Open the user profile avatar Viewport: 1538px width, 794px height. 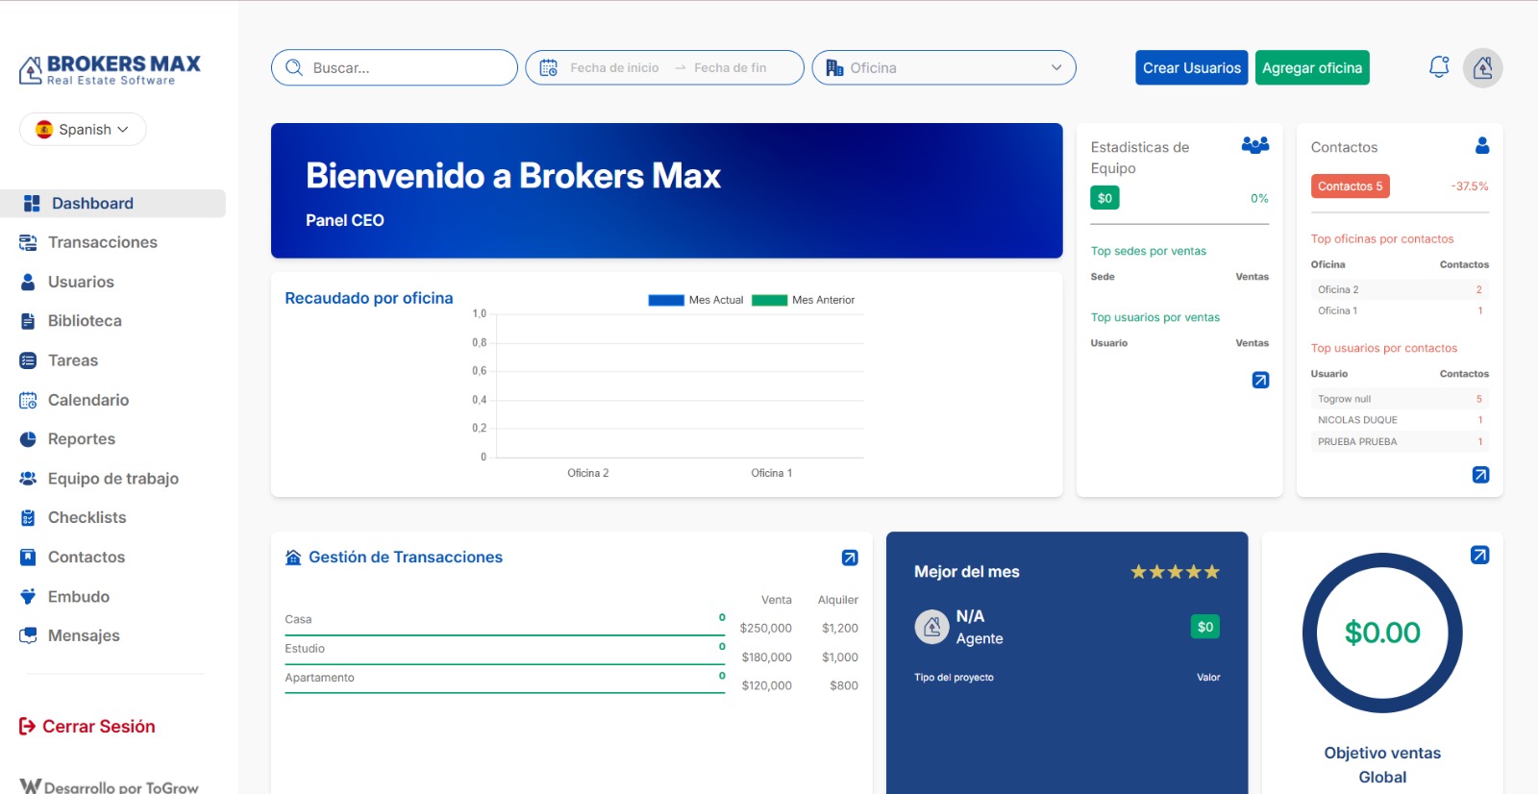coord(1482,68)
